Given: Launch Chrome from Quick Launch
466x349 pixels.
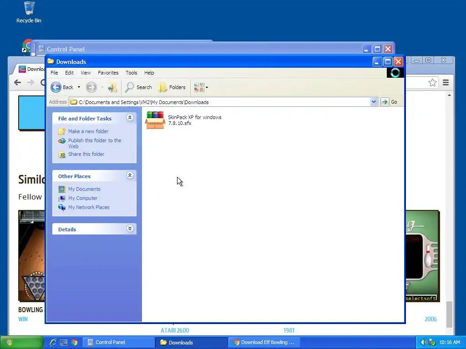Looking at the screenshot, I should point(74,342).
